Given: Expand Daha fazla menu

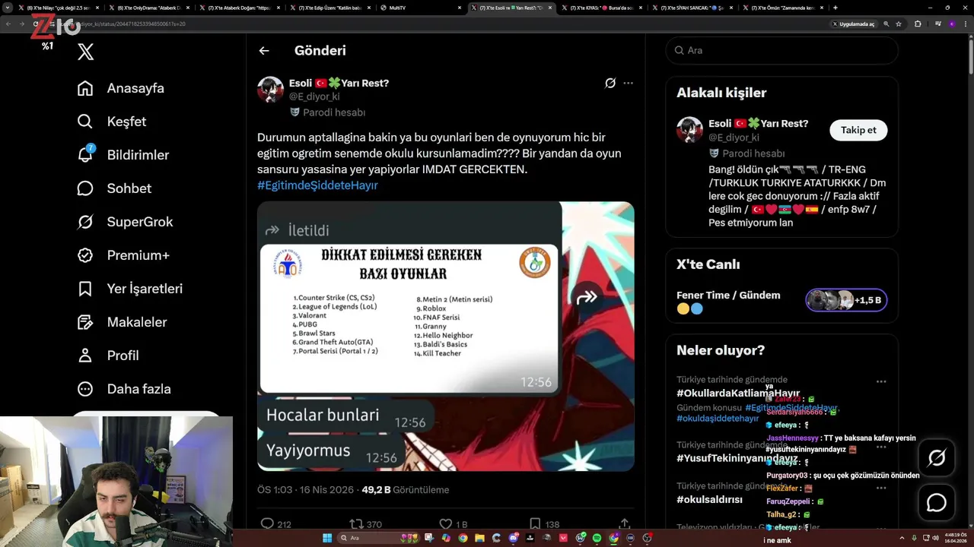Looking at the screenshot, I should [124, 389].
